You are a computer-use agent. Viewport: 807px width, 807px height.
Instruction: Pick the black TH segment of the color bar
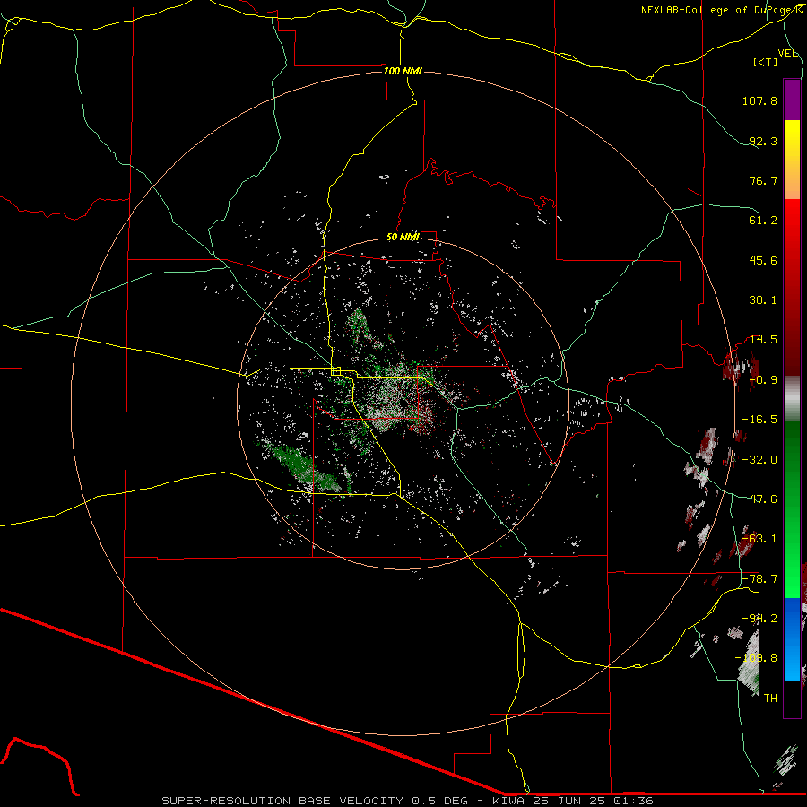pyautogui.click(x=792, y=699)
